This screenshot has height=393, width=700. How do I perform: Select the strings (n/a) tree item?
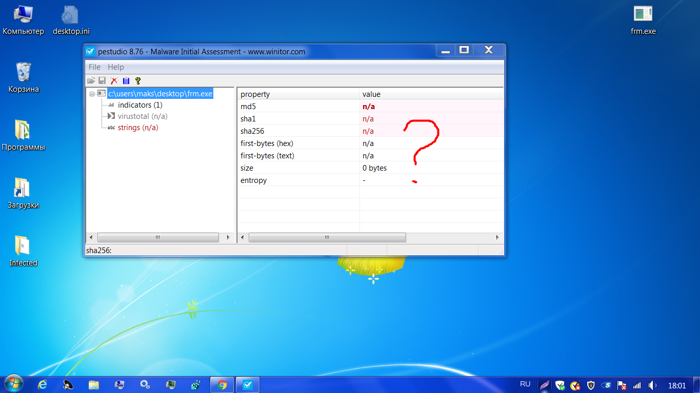138,128
